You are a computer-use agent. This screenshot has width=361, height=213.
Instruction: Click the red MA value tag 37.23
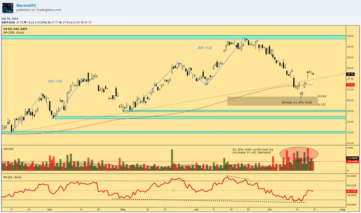coord(351,85)
